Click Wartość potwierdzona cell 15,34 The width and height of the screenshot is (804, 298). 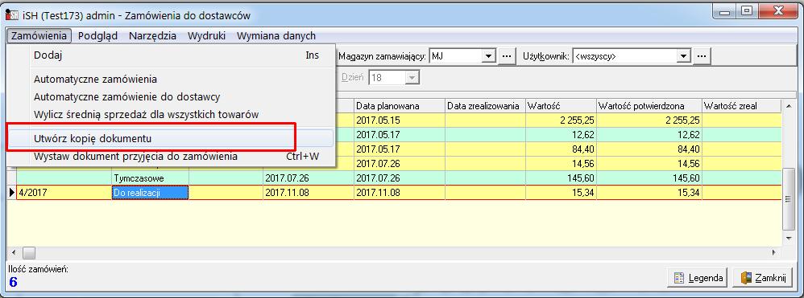(649, 193)
